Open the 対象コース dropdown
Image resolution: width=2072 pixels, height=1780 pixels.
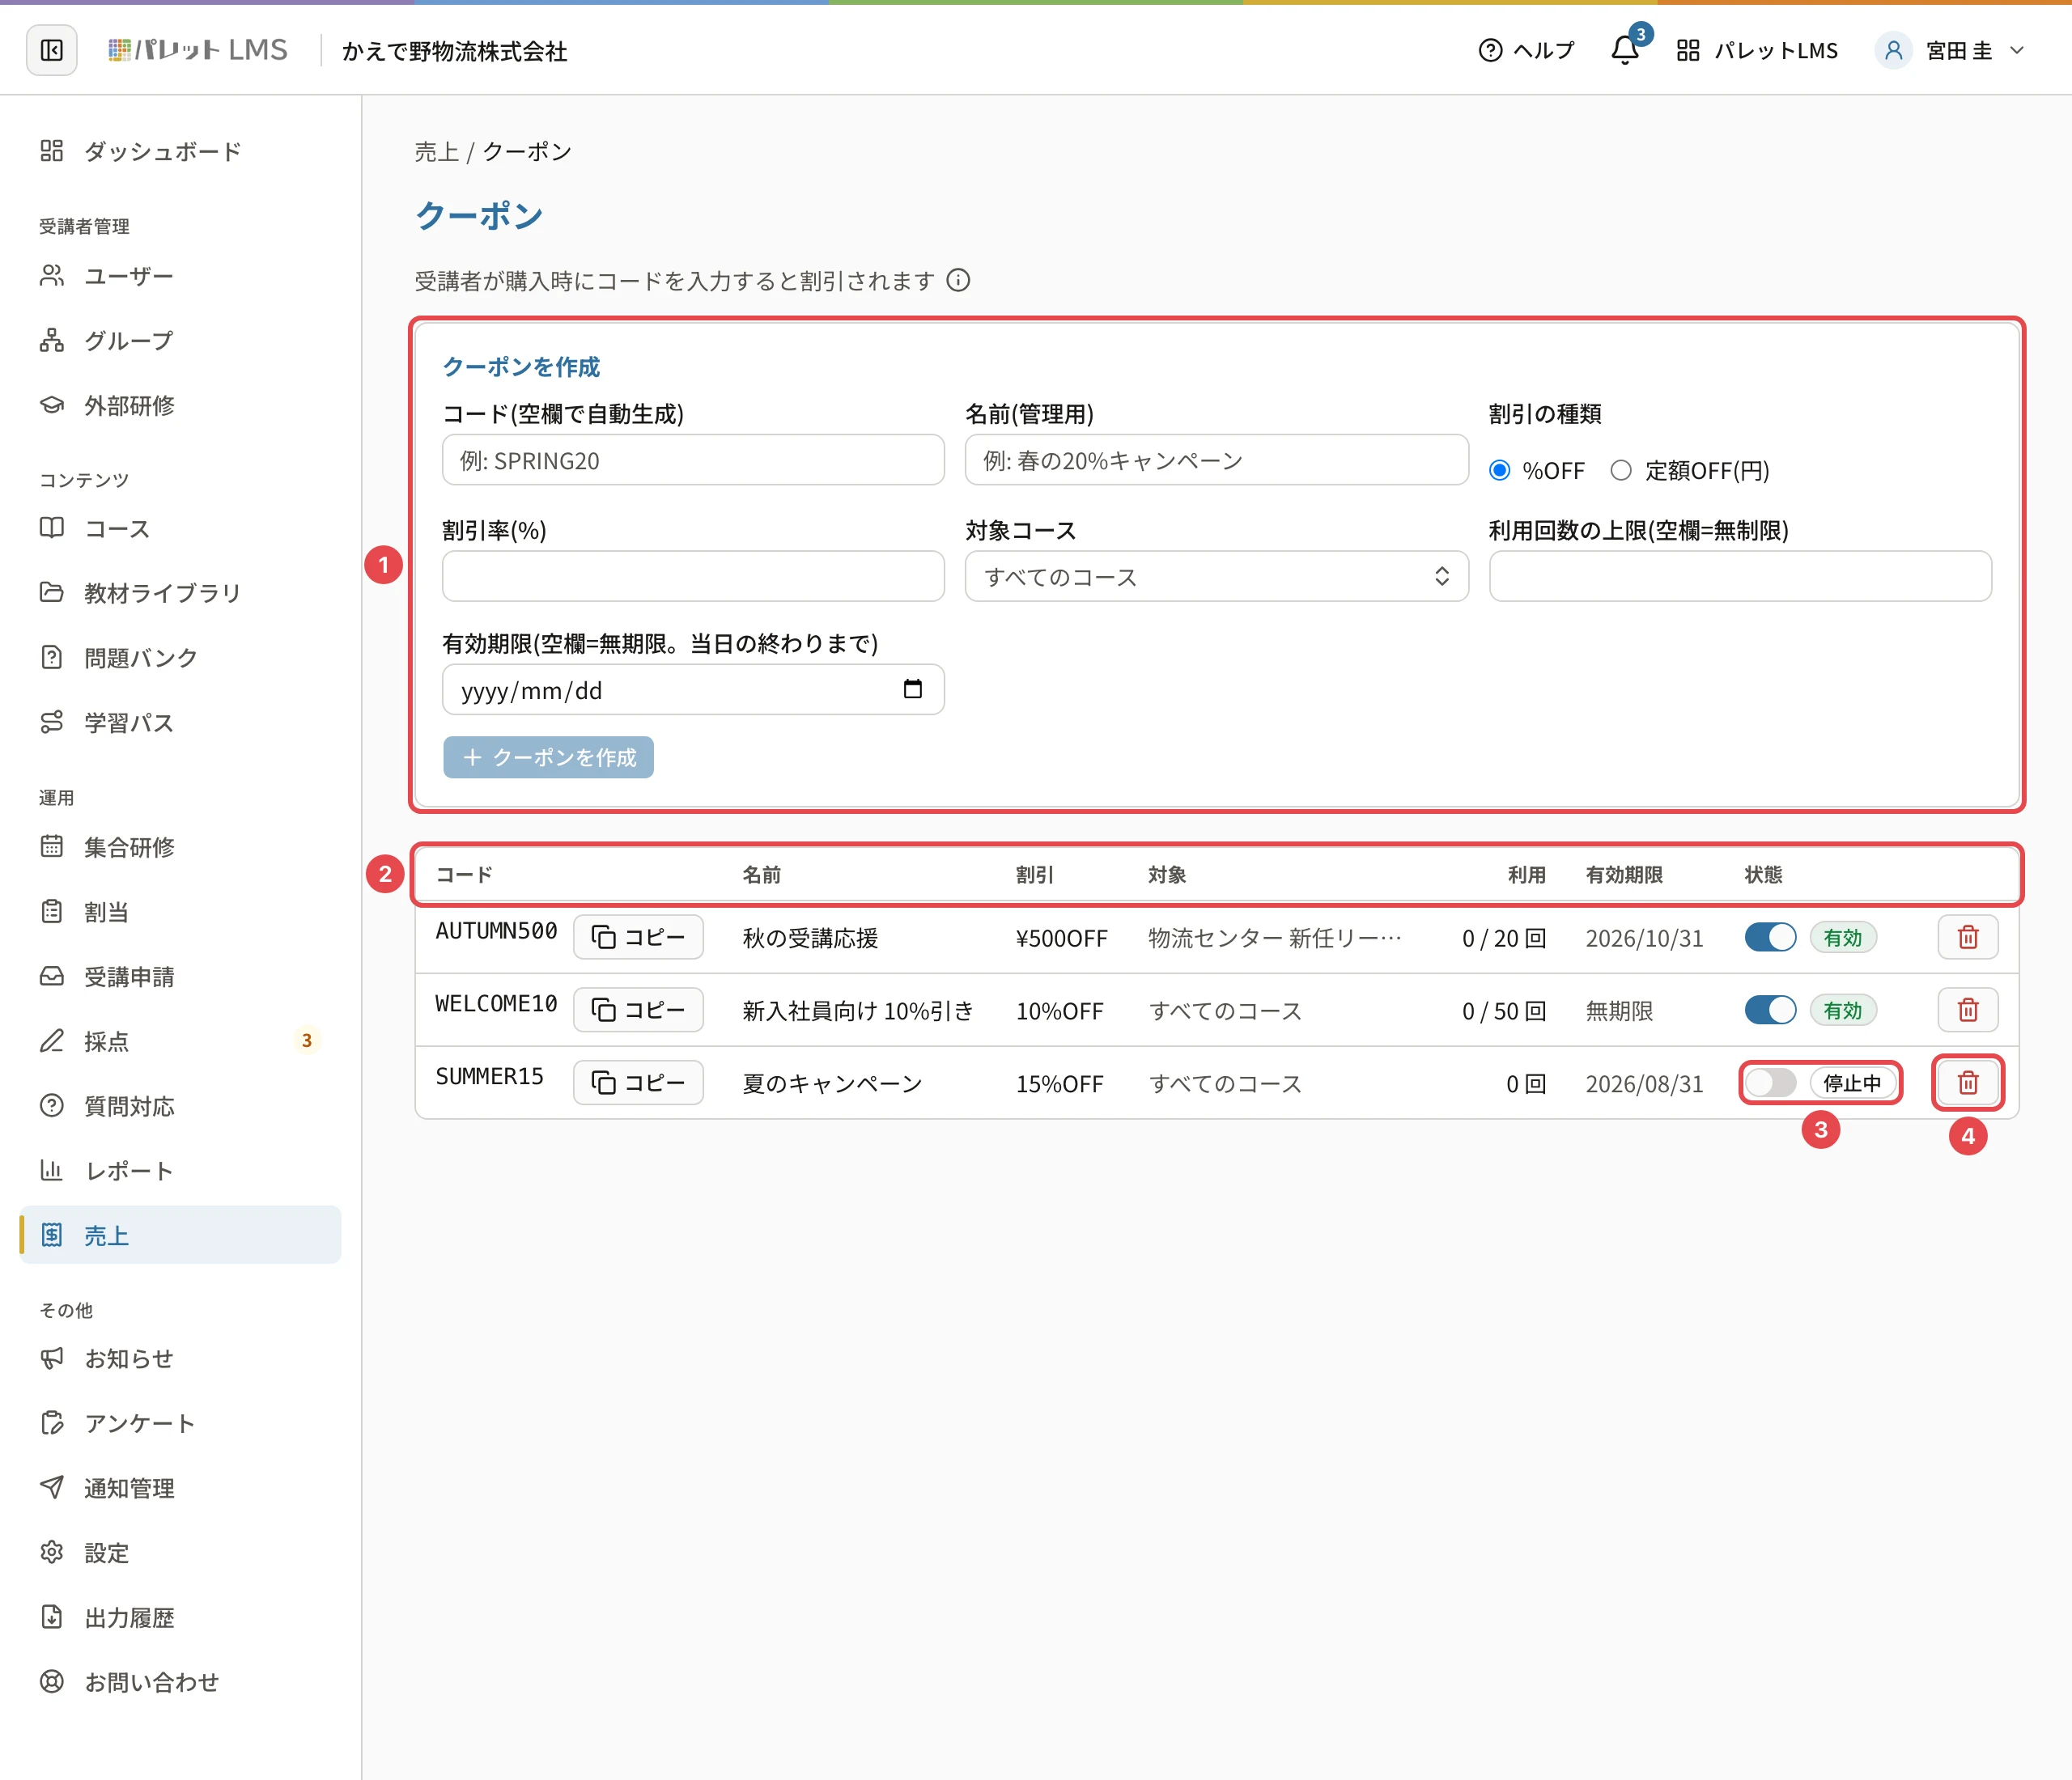pos(1216,577)
